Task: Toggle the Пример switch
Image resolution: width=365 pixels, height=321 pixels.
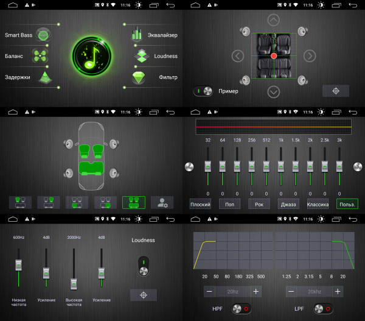Action: point(203,91)
